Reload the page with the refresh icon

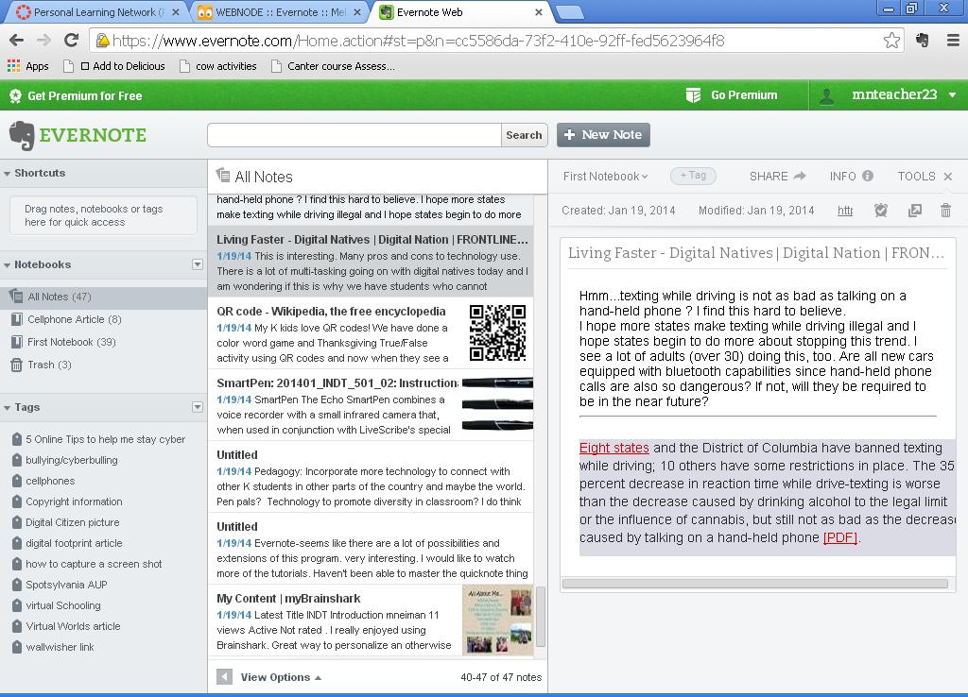tap(72, 41)
